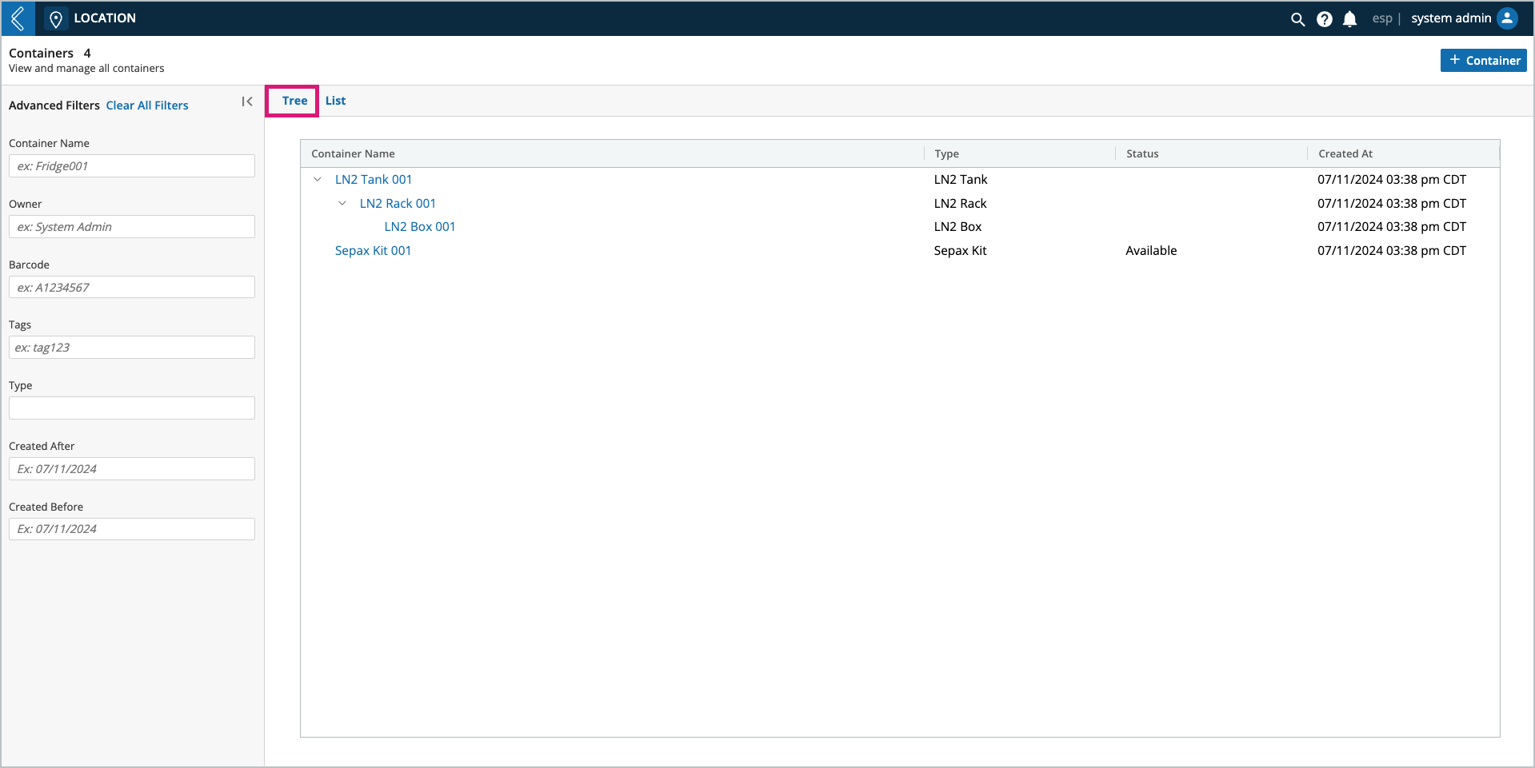Click the user avatar icon
Image resolution: width=1535 pixels, height=768 pixels.
1507,18
